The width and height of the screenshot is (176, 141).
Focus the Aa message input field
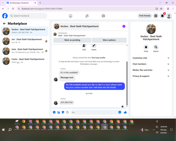pos(94,112)
